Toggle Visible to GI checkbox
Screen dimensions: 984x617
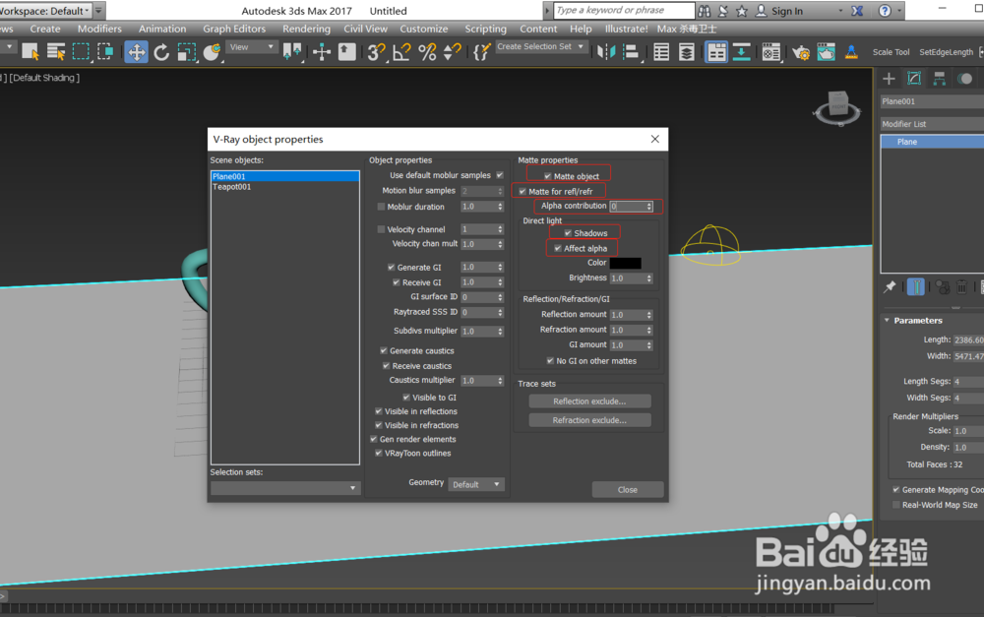click(x=406, y=398)
